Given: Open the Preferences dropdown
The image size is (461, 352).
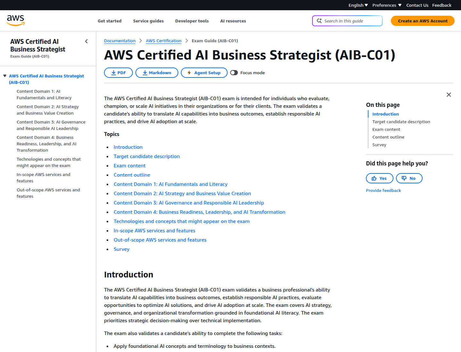Looking at the screenshot, I should [x=387, y=5].
